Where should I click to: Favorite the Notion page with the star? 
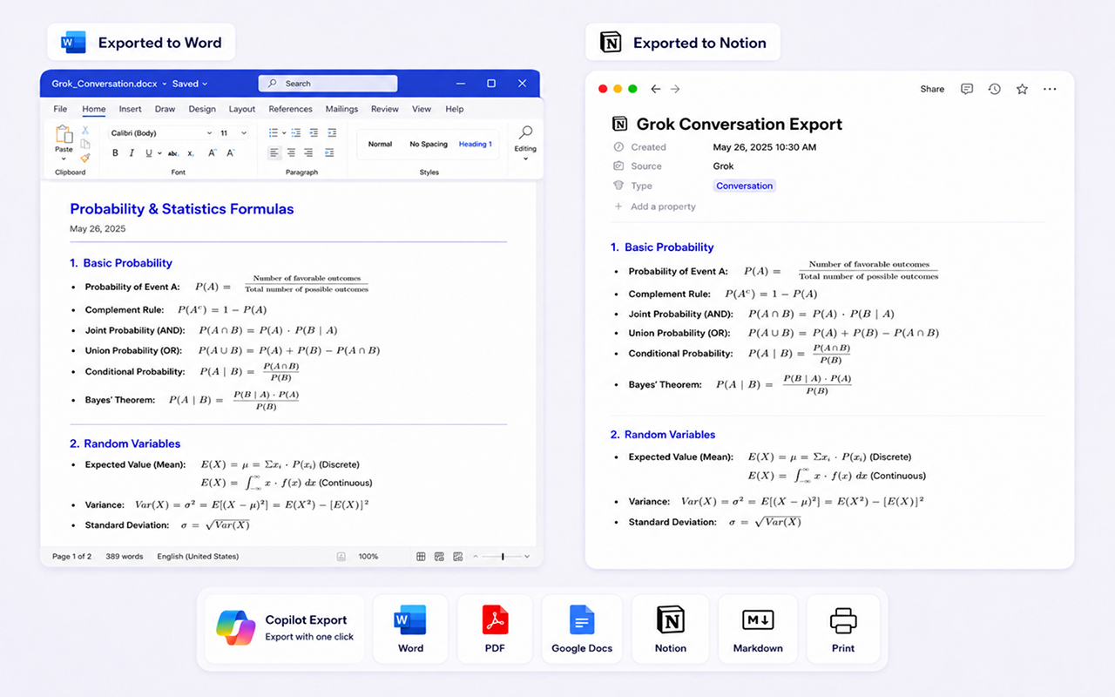click(1022, 89)
